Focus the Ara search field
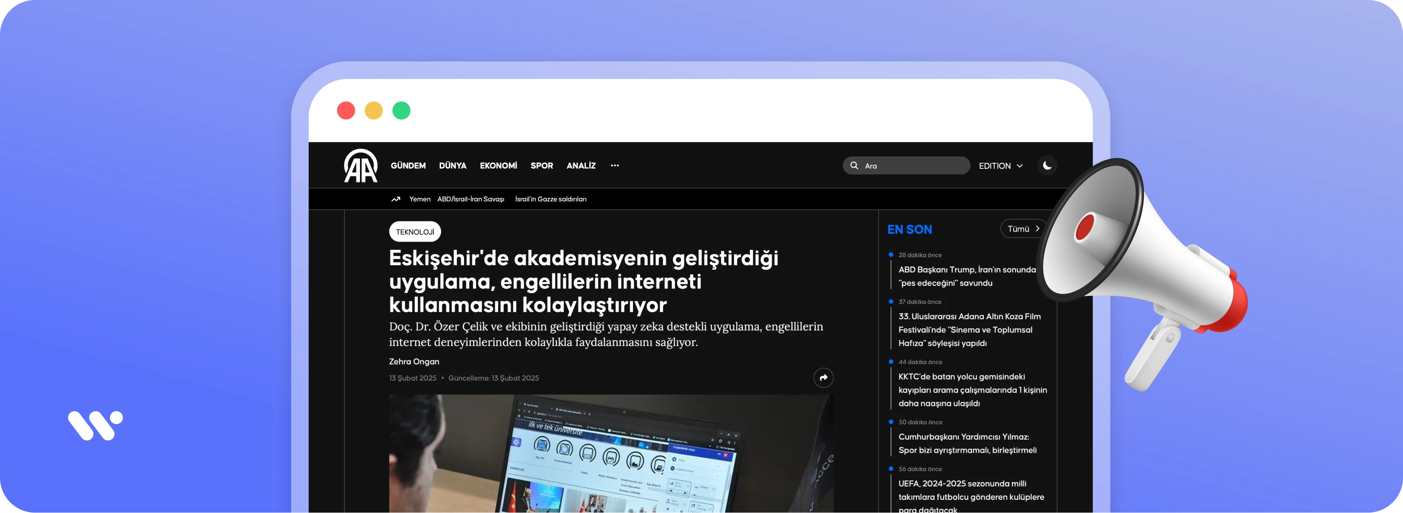This screenshot has height=513, width=1403. coord(906,166)
